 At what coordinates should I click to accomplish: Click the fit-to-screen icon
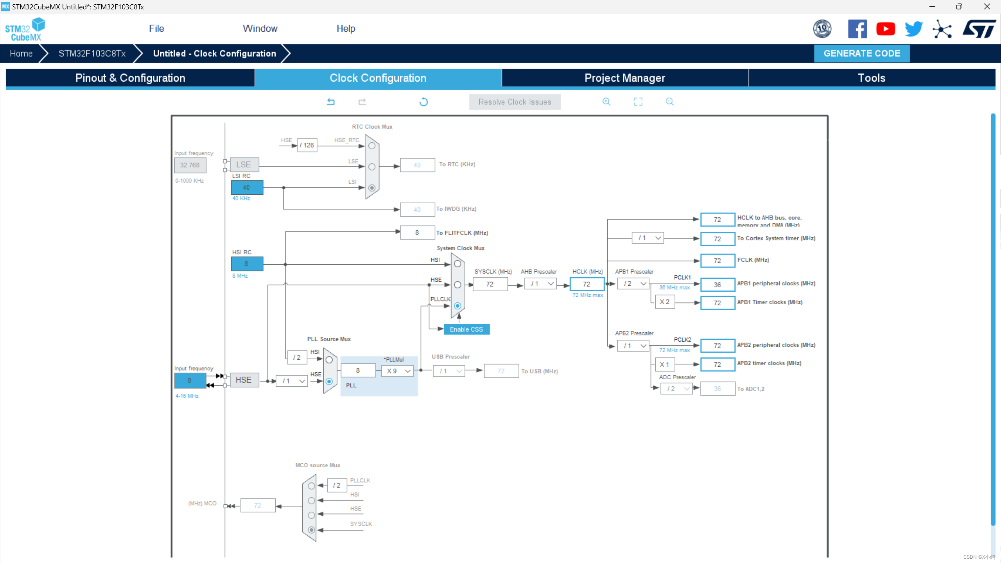click(638, 102)
